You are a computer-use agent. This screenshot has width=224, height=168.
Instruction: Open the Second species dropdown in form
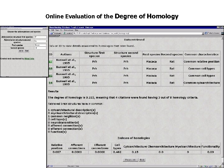pos(40,48)
